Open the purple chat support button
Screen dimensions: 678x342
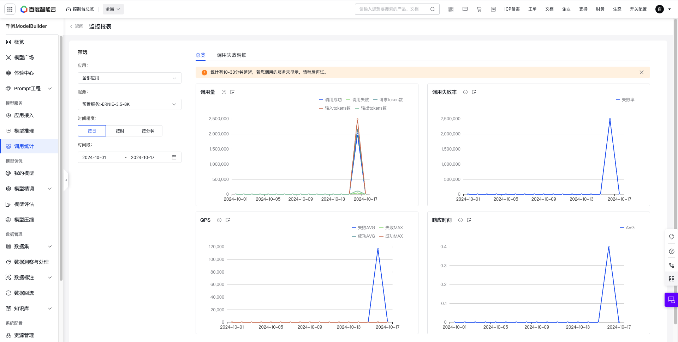click(671, 300)
